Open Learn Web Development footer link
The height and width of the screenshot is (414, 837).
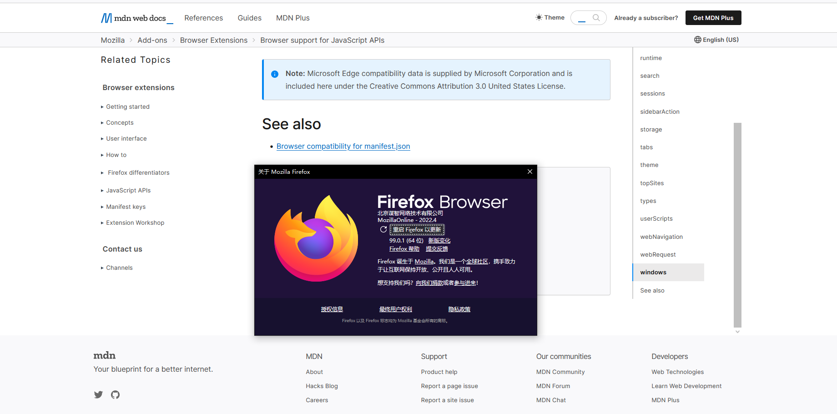686,386
